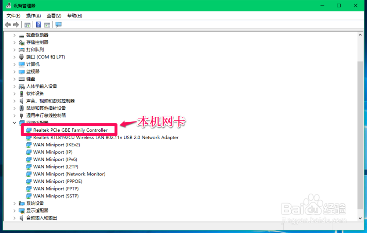Expand the 系统设备 node

click(x=15, y=203)
